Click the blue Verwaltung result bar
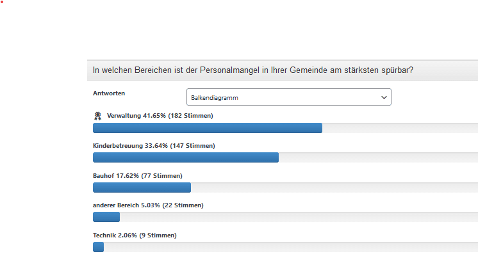 [207, 128]
